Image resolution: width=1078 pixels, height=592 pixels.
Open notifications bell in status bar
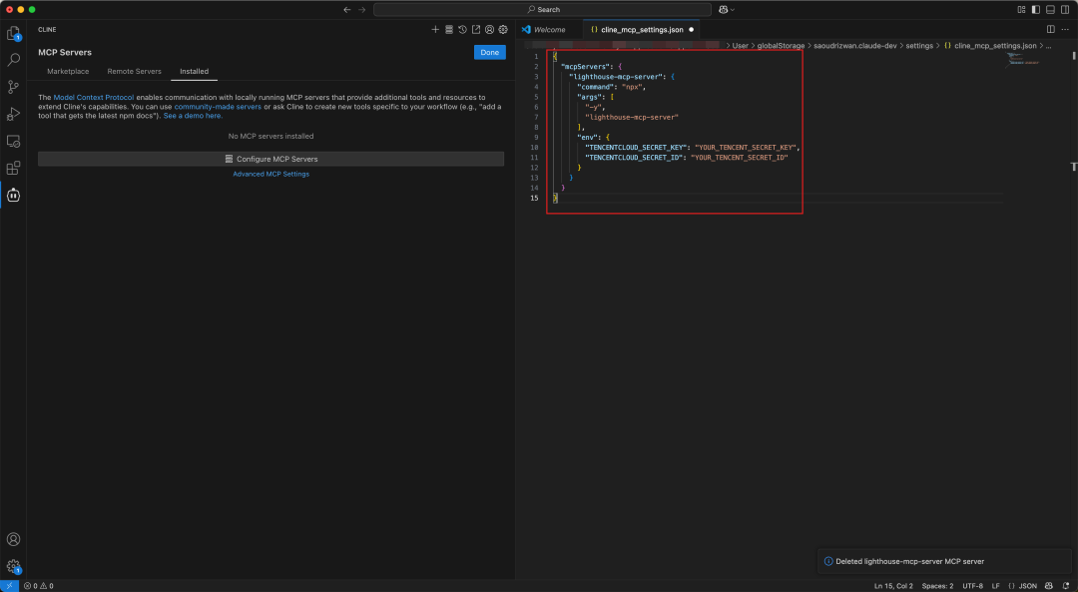(1066, 586)
